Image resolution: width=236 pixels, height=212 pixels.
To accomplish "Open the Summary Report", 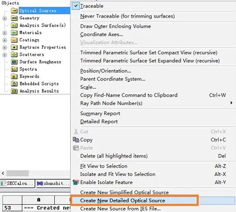I will (100, 114).
